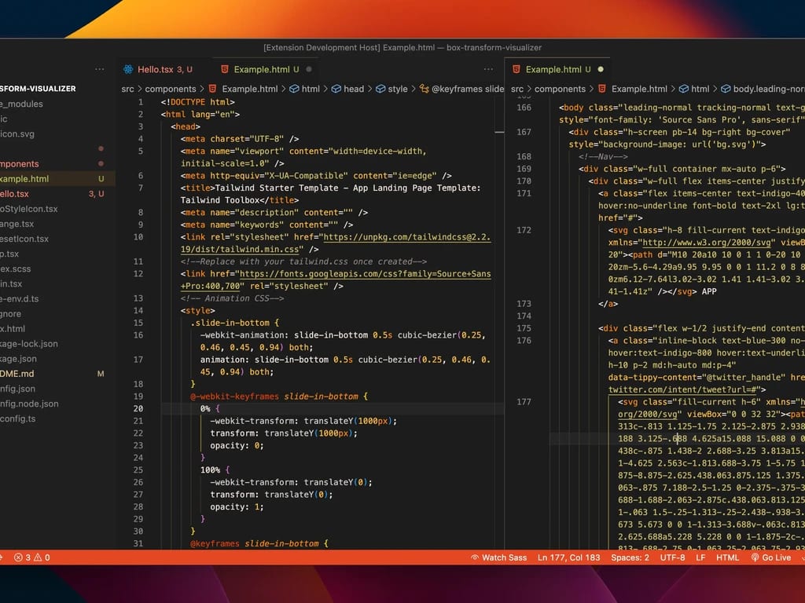Click '@keyframes slide' in left breadcrumb
Image resolution: width=805 pixels, height=603 pixels.
click(468, 89)
